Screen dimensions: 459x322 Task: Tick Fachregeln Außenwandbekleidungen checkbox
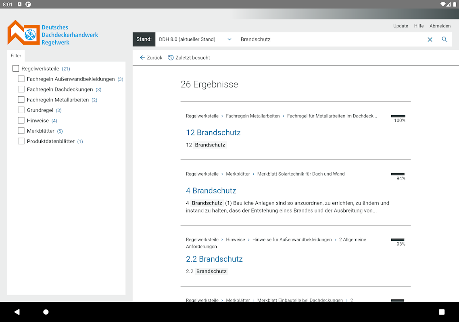[21, 79]
